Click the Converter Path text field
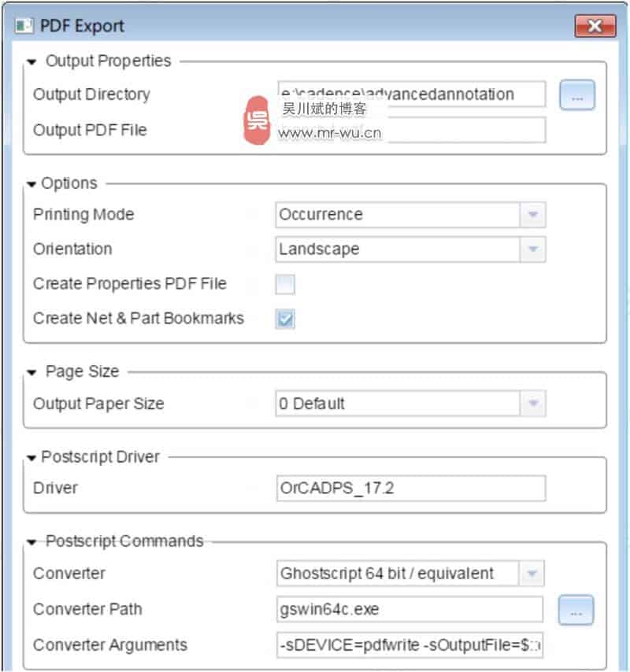Screen dimensions: 630x672 point(409,609)
